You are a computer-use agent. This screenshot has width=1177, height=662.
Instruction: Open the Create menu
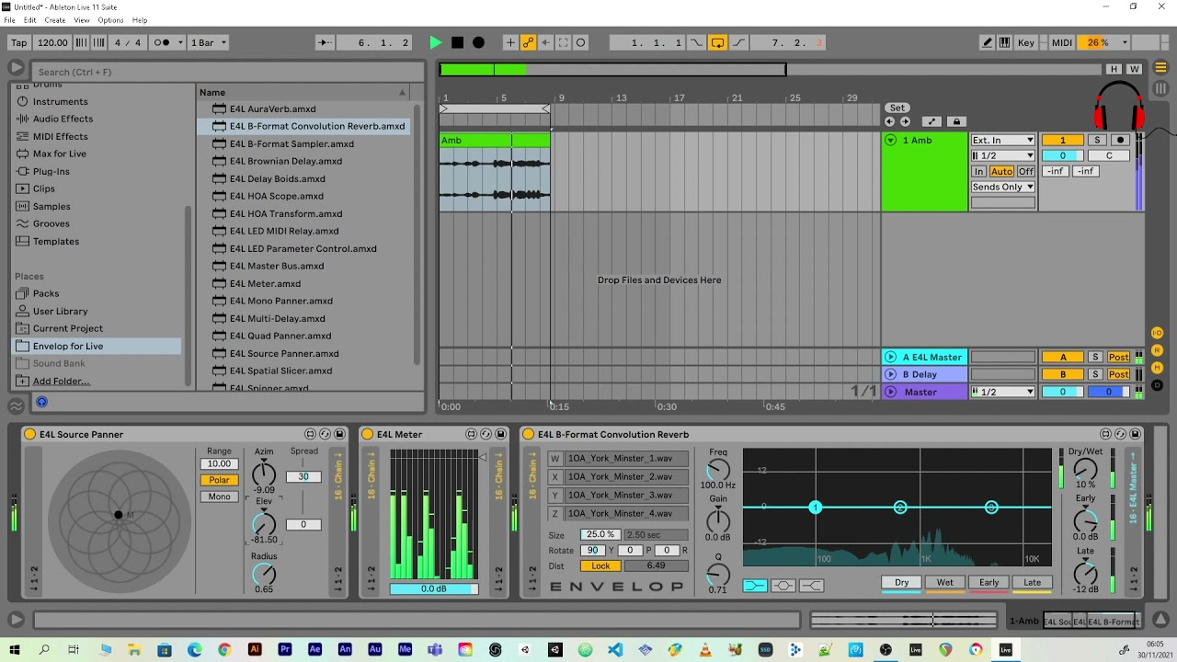[55, 19]
